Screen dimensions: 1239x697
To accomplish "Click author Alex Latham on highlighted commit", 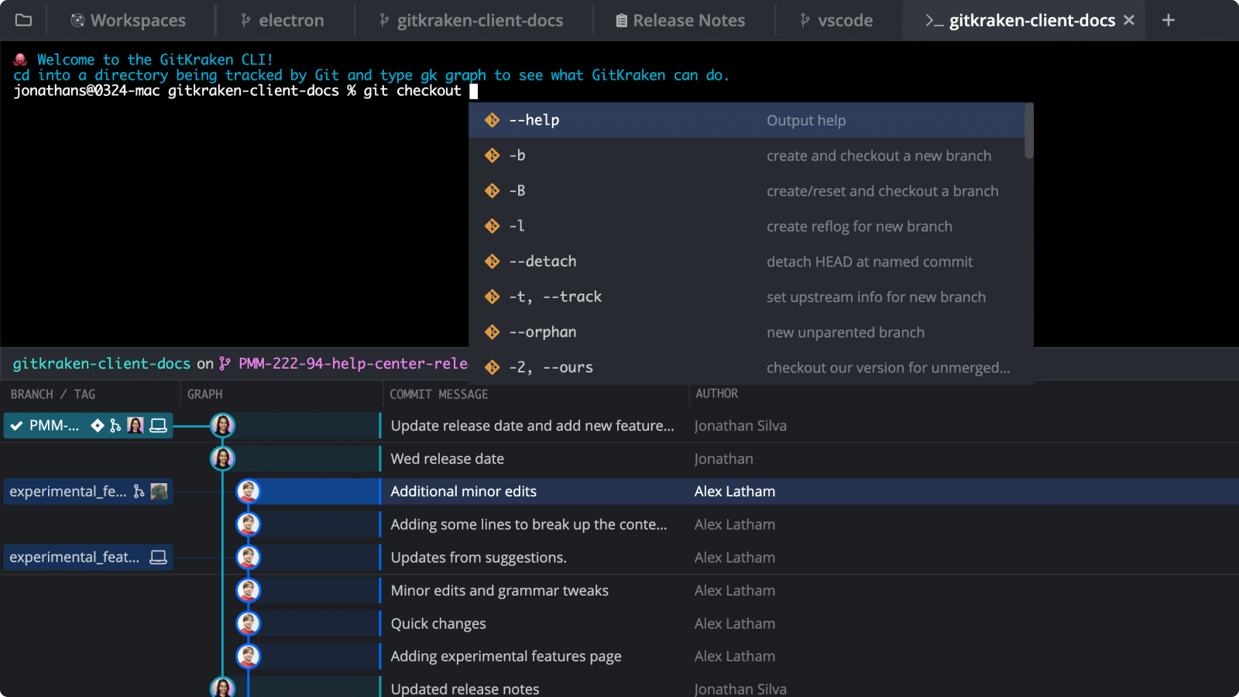I will point(735,491).
